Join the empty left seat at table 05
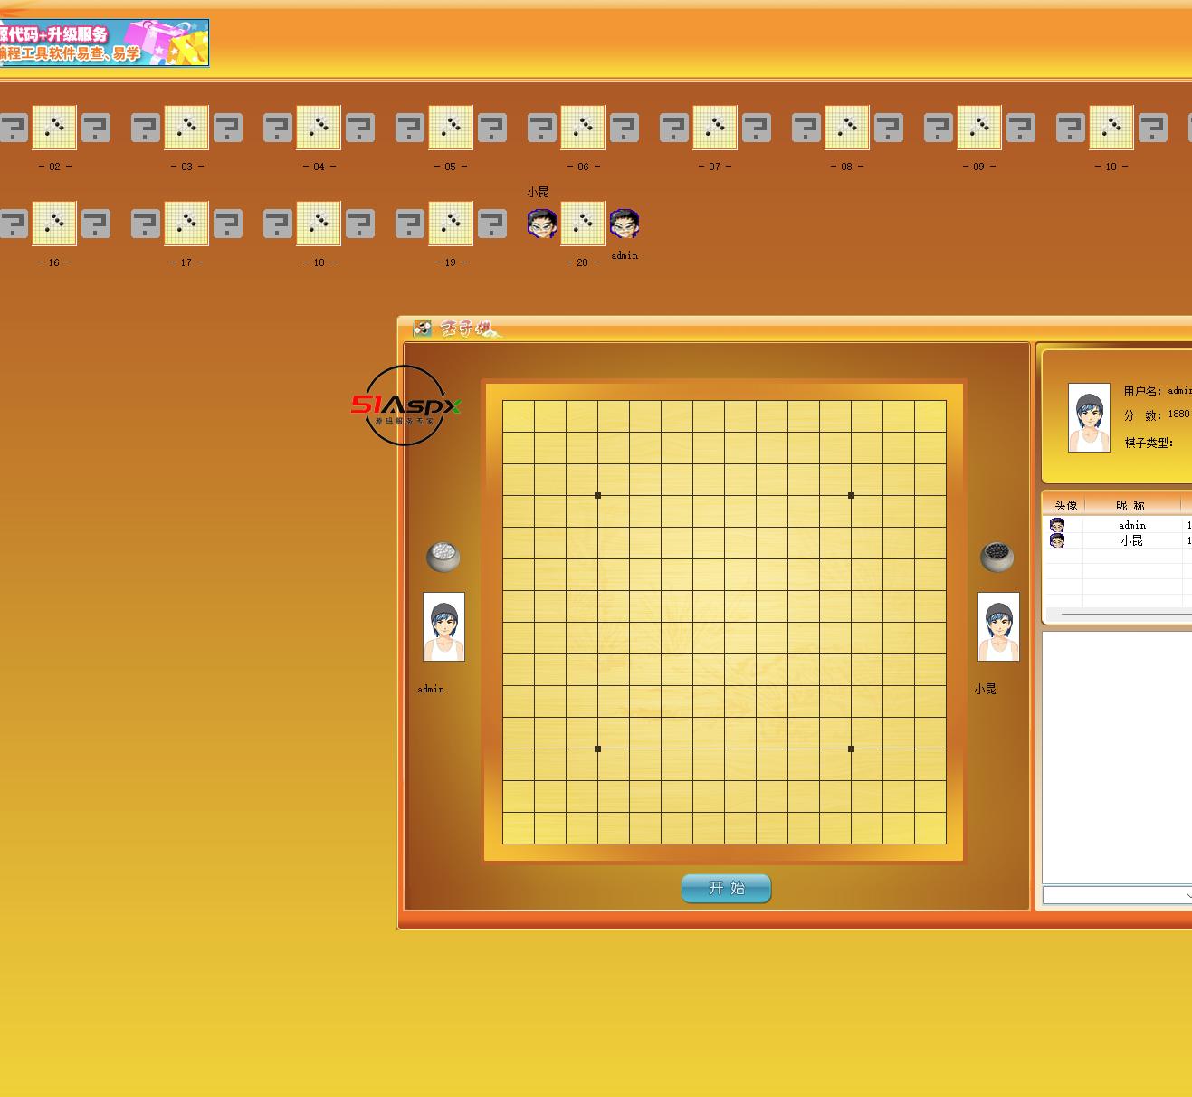 (x=409, y=128)
